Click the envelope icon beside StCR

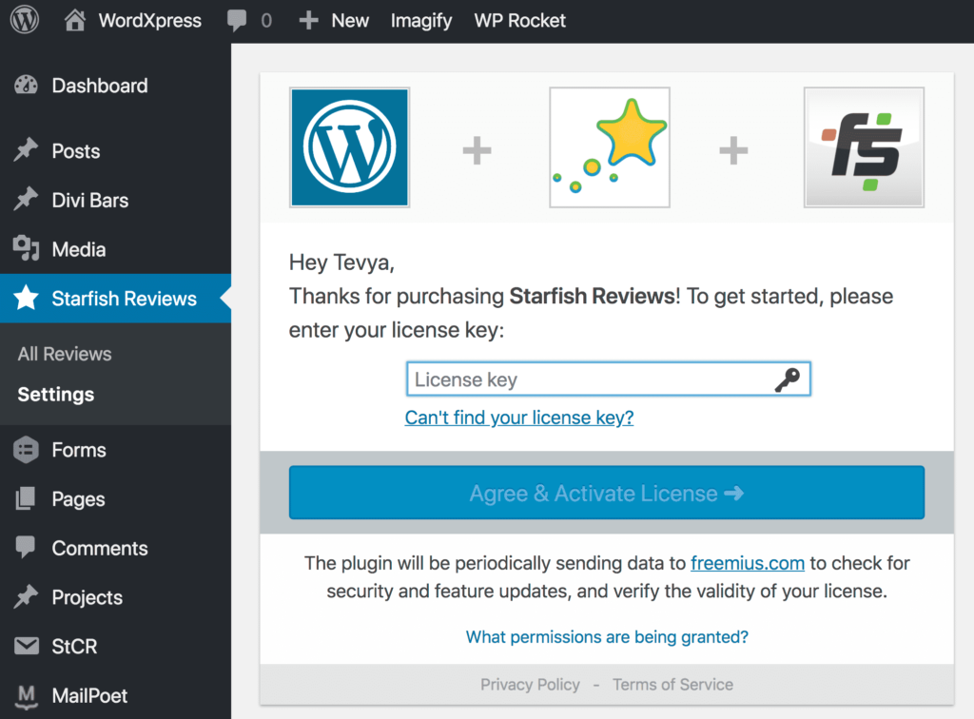pyautogui.click(x=26, y=647)
